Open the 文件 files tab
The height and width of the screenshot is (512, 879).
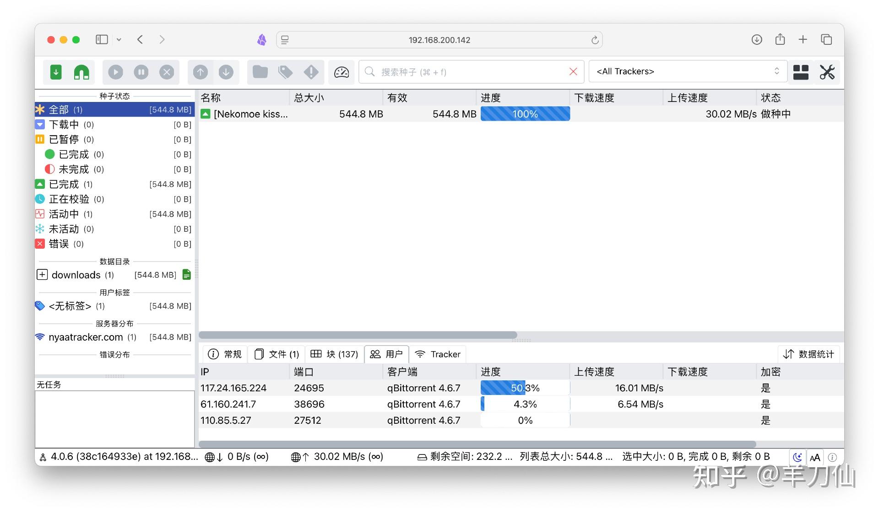pos(277,354)
